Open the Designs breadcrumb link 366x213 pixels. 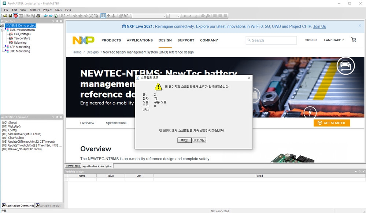[92, 52]
